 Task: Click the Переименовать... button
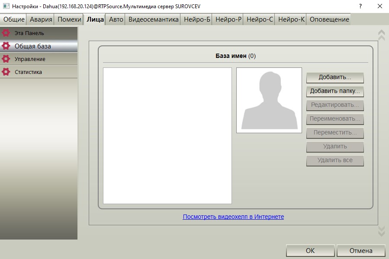335,119
